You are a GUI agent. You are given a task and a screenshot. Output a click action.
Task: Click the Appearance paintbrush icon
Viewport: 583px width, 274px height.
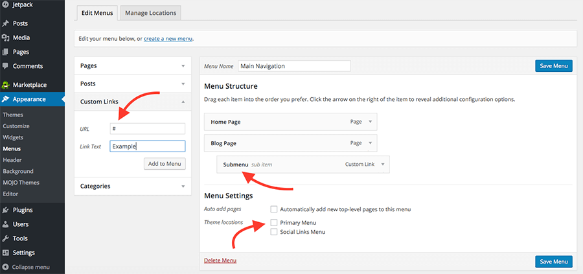click(x=5, y=99)
